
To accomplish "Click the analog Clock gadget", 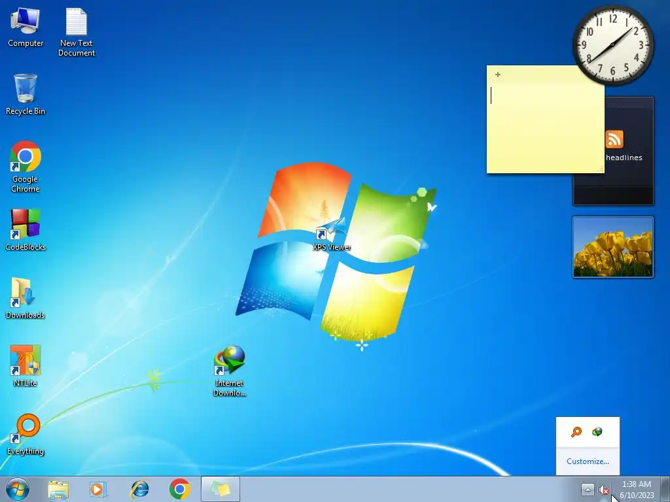I will [612, 44].
